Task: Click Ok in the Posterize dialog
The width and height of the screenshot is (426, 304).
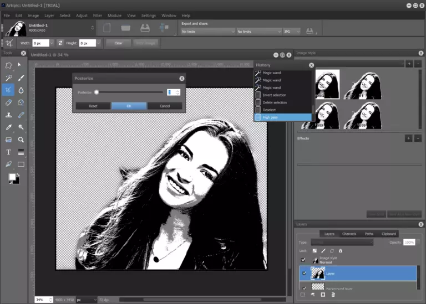Action: [x=129, y=106]
